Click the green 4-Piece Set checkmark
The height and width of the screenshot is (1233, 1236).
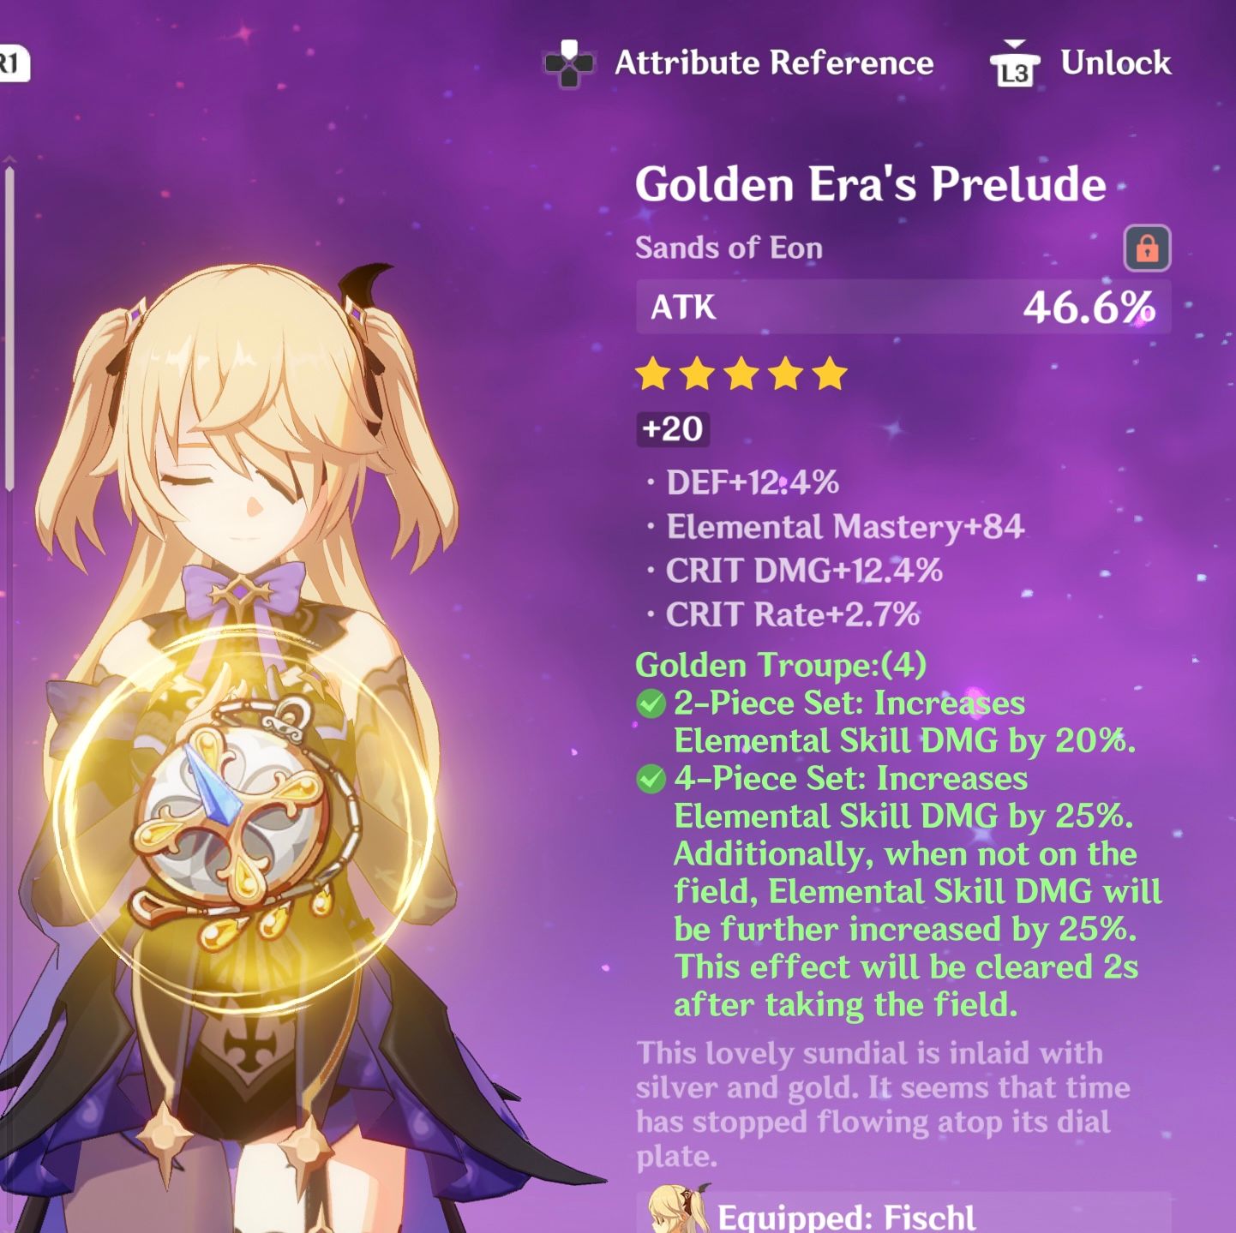651,780
